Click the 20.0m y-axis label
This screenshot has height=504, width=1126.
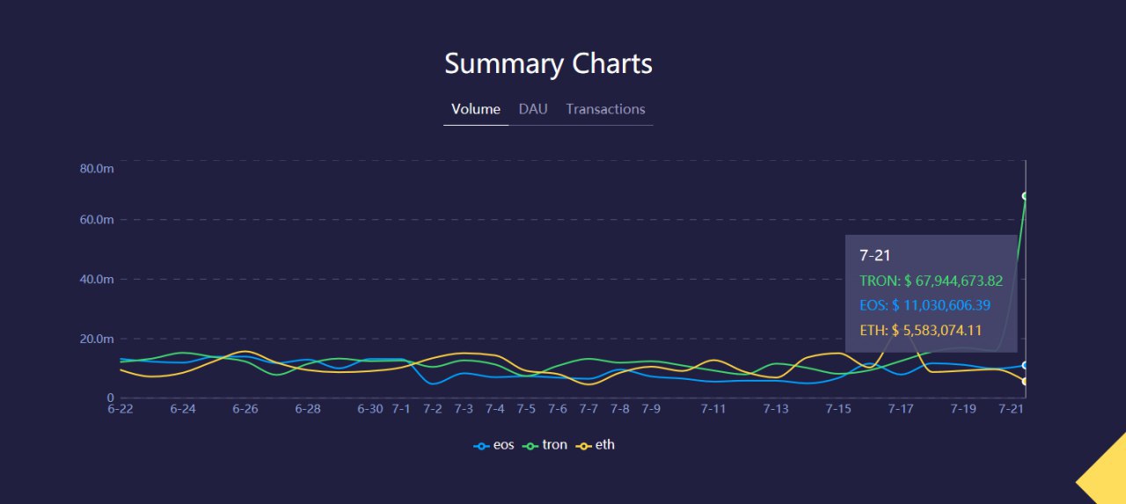tap(97, 339)
